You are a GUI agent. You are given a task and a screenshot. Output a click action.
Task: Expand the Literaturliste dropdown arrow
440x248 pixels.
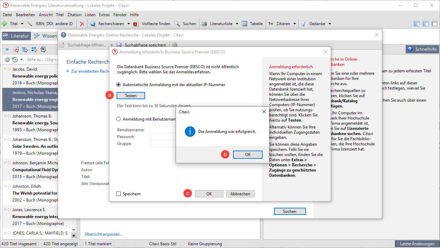[x=237, y=24]
